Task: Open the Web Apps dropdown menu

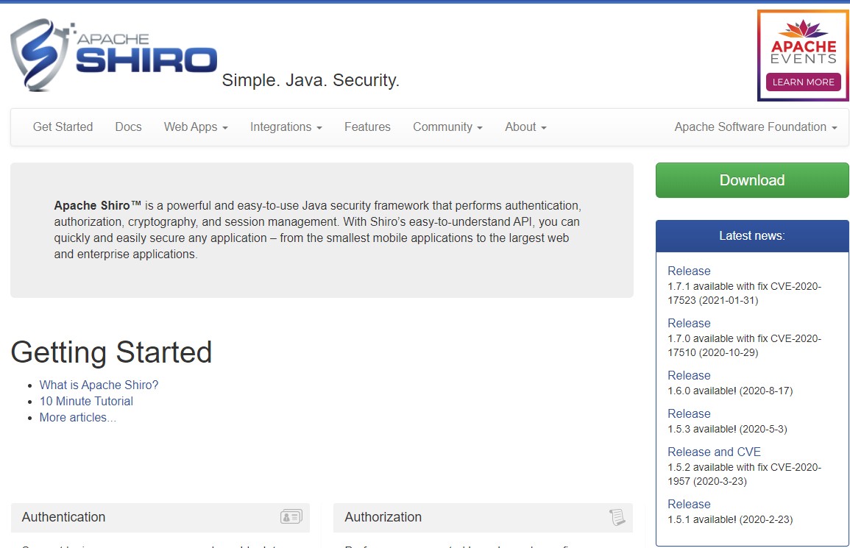Action: pos(195,127)
